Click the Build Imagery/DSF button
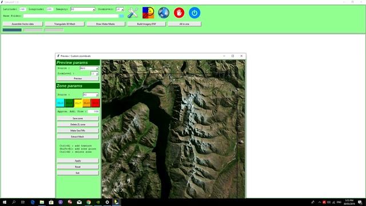 146,24
